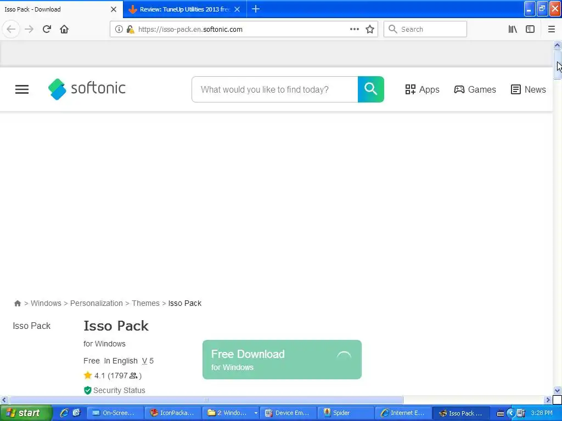Click the Themes breadcrumb link

click(145, 303)
